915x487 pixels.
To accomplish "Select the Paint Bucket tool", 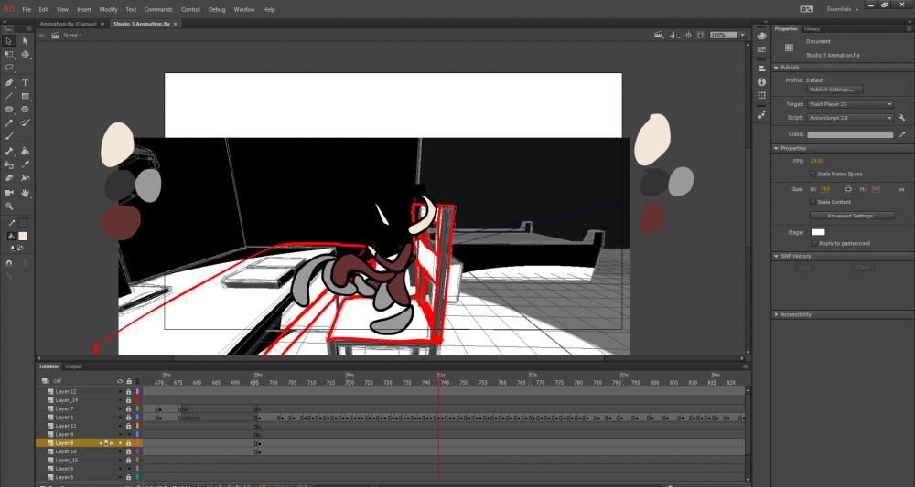I will pyautogui.click(x=25, y=152).
